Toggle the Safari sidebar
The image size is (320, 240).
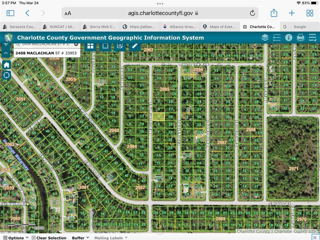10,13
